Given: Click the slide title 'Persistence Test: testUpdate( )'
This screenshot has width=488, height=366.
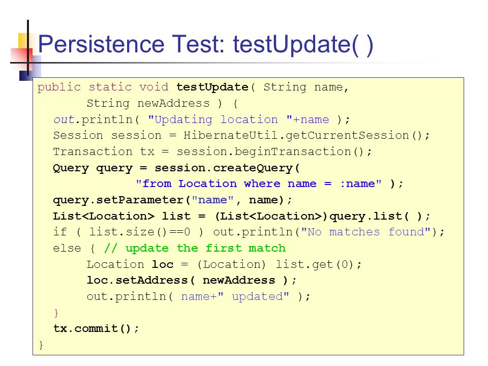Looking at the screenshot, I should pos(205,45).
